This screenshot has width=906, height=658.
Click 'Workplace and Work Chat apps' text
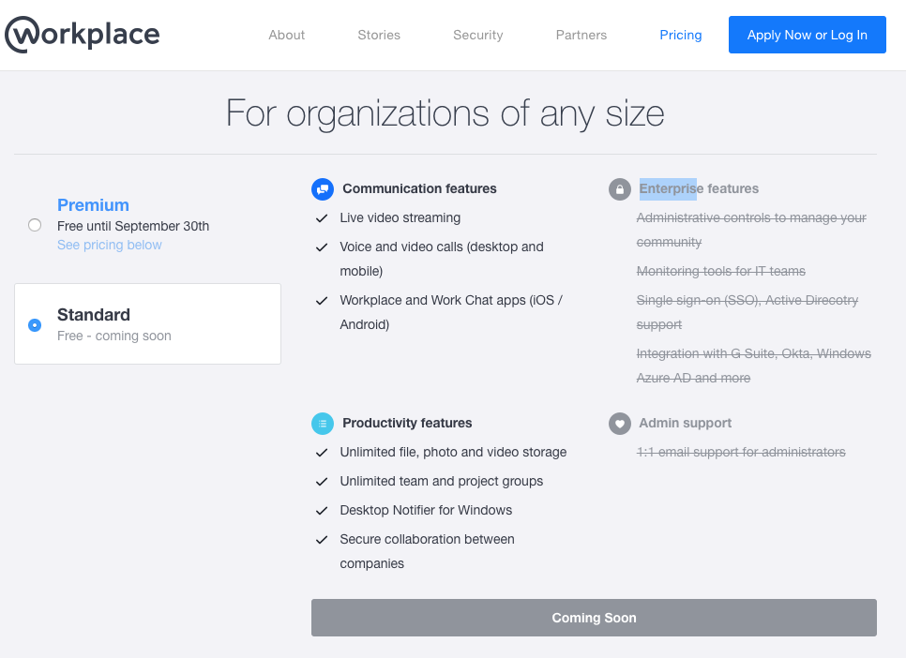(451, 312)
